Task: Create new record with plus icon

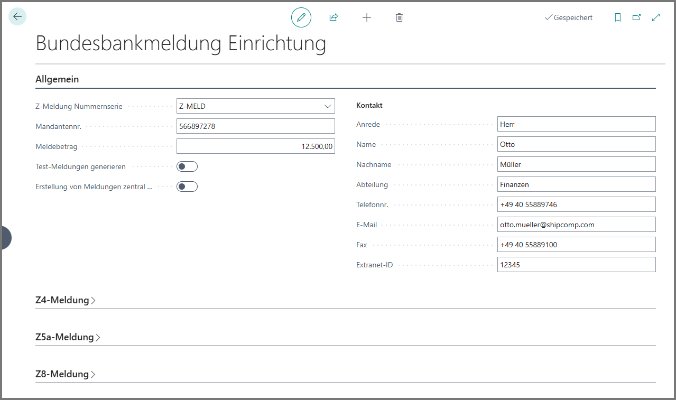Action: [x=367, y=17]
